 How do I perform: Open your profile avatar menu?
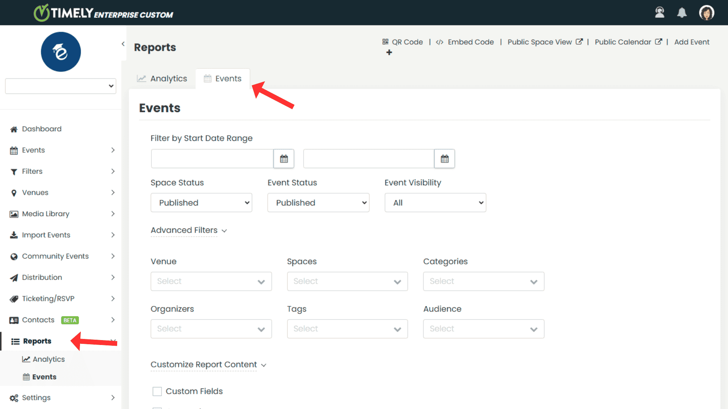[x=707, y=12]
